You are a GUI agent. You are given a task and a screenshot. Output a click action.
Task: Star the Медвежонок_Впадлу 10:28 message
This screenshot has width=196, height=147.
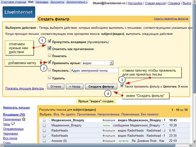point(49,125)
